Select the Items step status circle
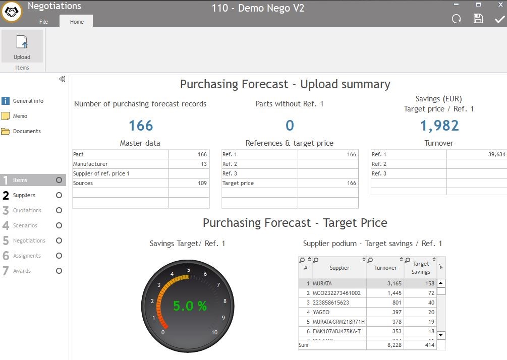The width and height of the screenshot is (507, 360). pyautogui.click(x=59, y=180)
